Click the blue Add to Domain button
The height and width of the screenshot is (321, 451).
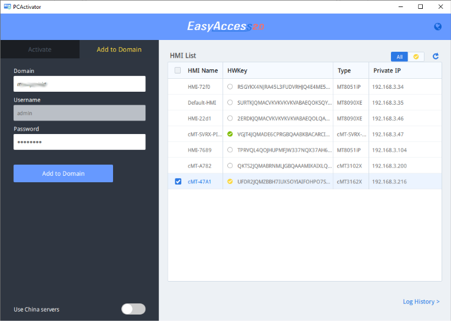point(63,173)
